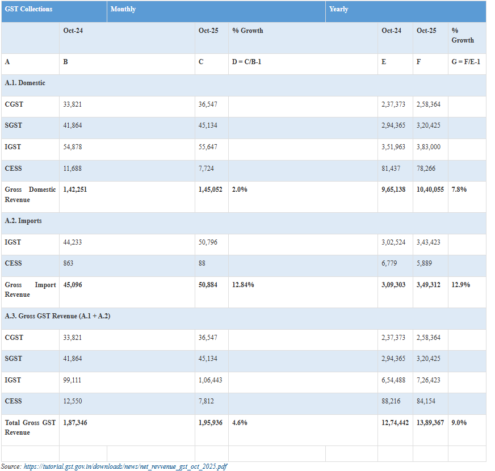Click the 50,796 imports IGST cell
Image resolution: width=495 pixels, height=471 pixels.
tap(208, 242)
